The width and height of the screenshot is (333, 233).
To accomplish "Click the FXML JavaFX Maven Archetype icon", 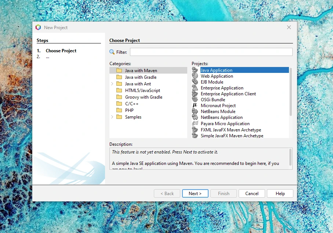I will [x=195, y=130].
